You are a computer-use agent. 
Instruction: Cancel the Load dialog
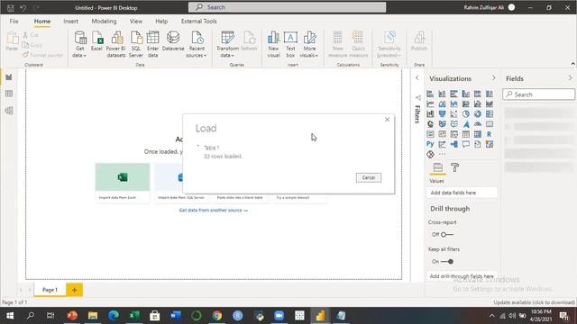pos(369,178)
